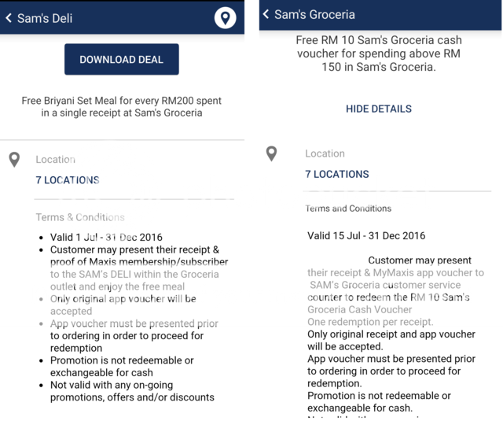503x421 pixels.
Task: Click Terms and Conditions heading in Sam's Groceria
Action: tap(348, 209)
